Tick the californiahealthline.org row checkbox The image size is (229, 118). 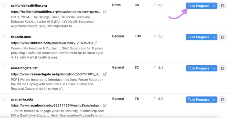(x=4, y=5)
